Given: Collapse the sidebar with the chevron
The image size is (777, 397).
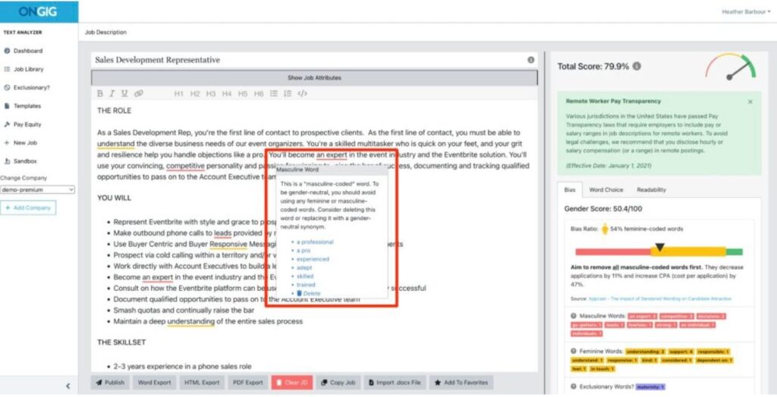Looking at the screenshot, I should [x=68, y=386].
